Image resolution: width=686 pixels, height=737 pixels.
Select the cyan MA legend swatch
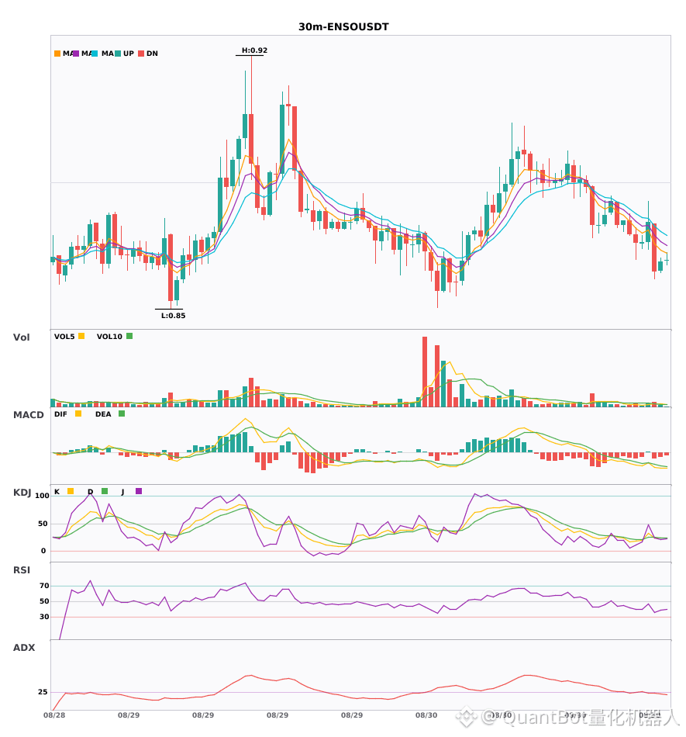click(95, 54)
